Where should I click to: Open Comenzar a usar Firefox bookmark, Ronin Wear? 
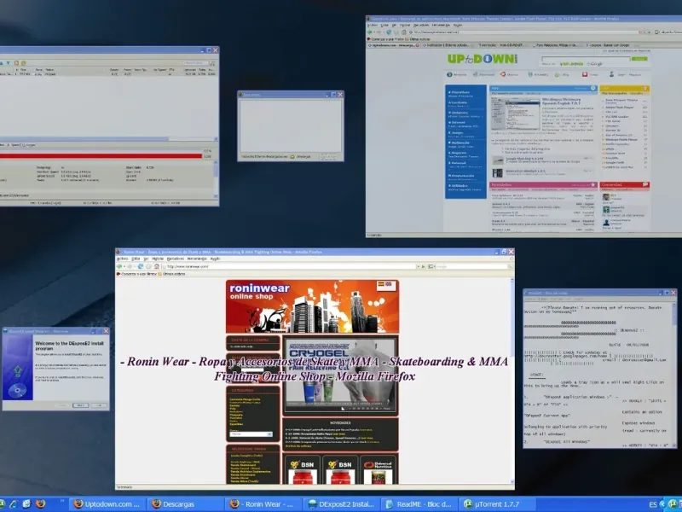click(x=136, y=274)
